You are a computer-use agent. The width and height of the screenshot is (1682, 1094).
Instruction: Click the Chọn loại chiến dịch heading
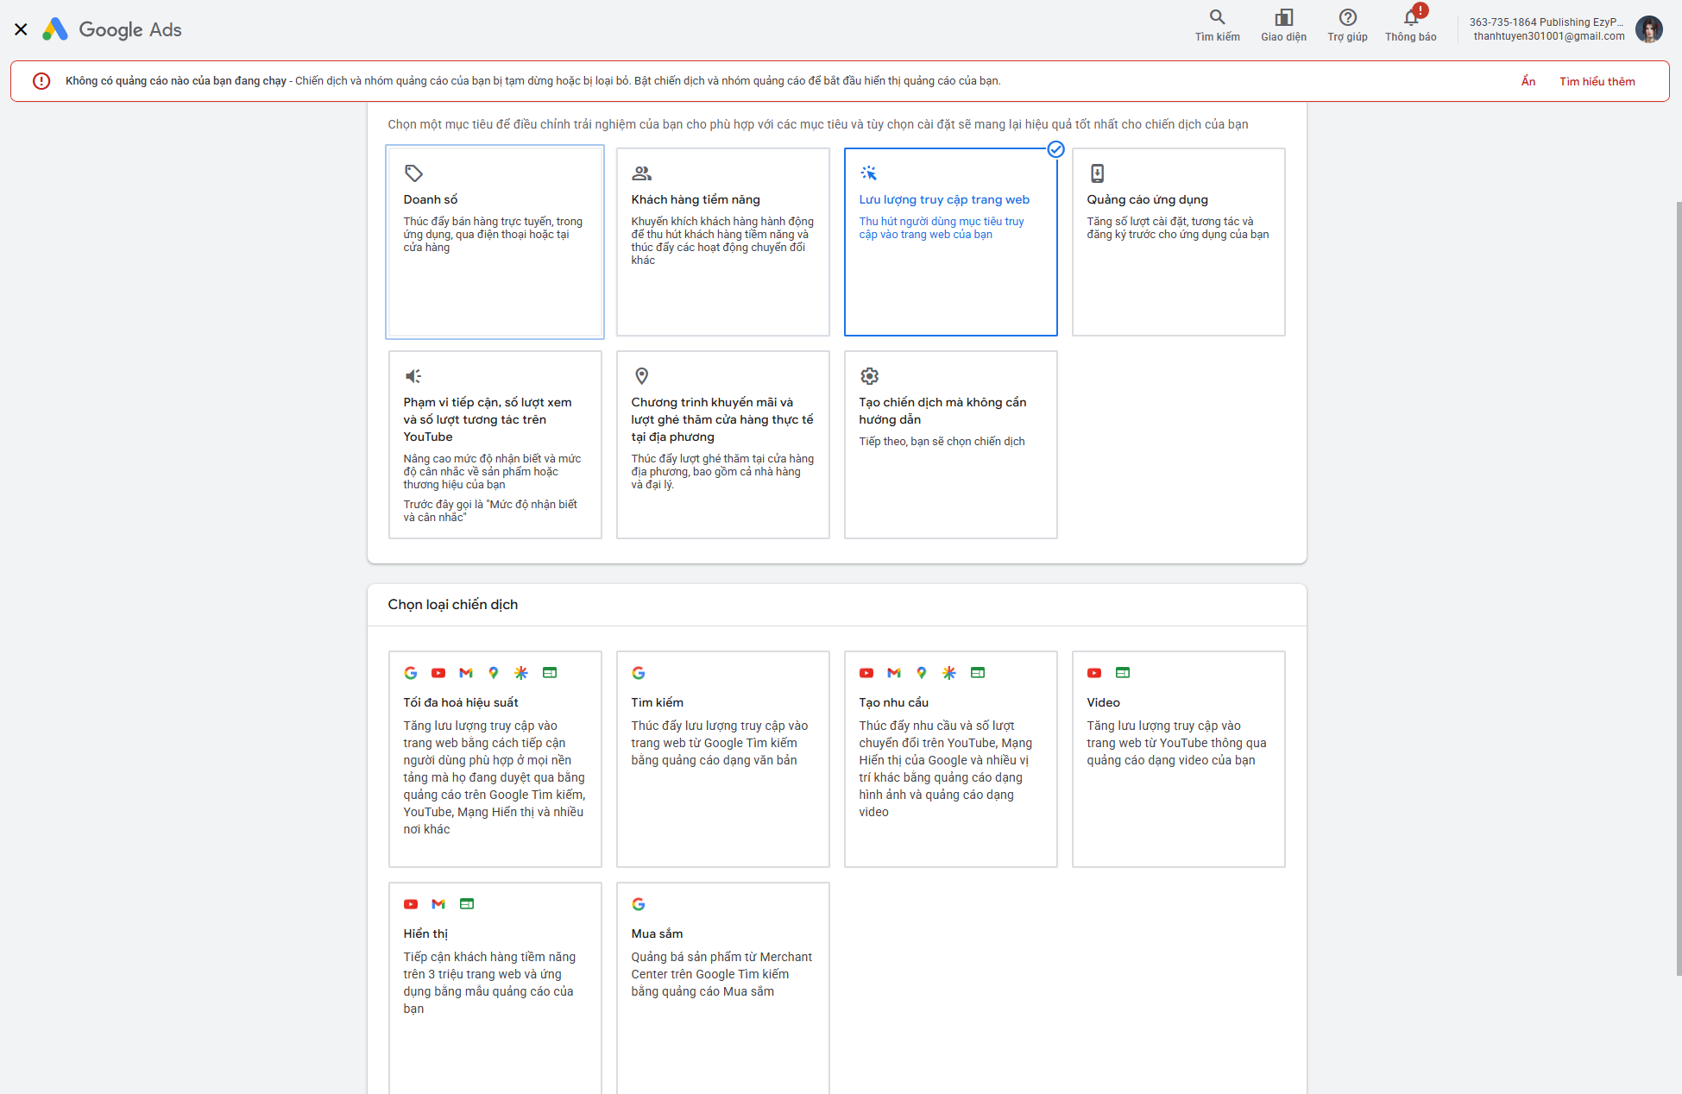(453, 604)
